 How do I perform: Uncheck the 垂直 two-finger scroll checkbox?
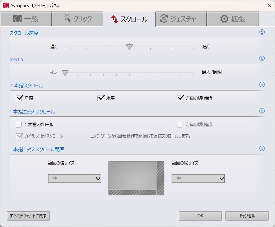pos(19,98)
